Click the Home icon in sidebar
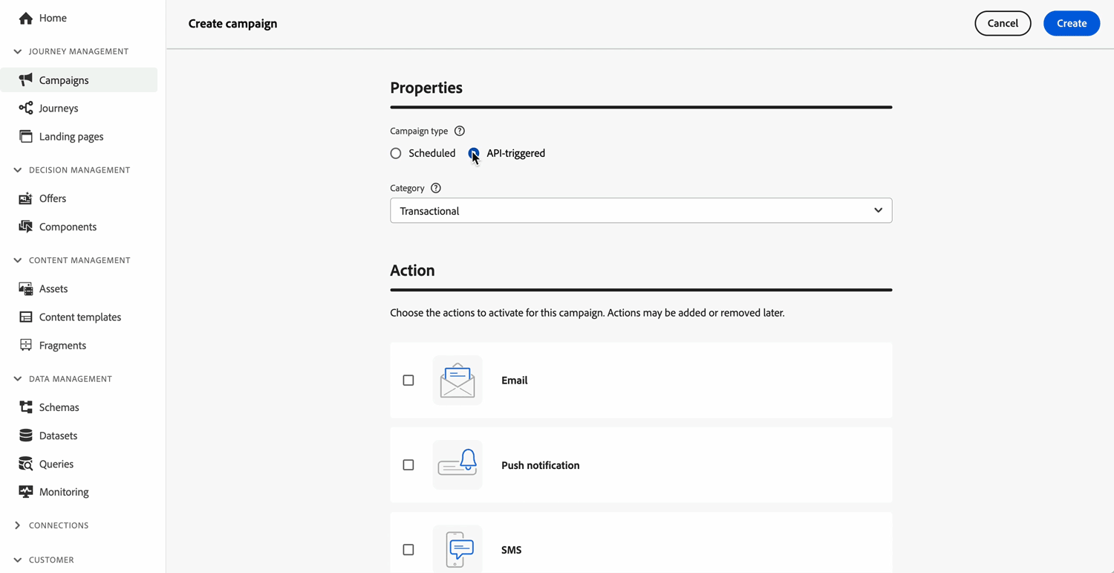The width and height of the screenshot is (1114, 573). pyautogui.click(x=26, y=18)
